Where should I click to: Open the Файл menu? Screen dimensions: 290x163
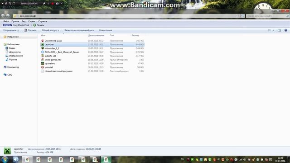(6, 21)
